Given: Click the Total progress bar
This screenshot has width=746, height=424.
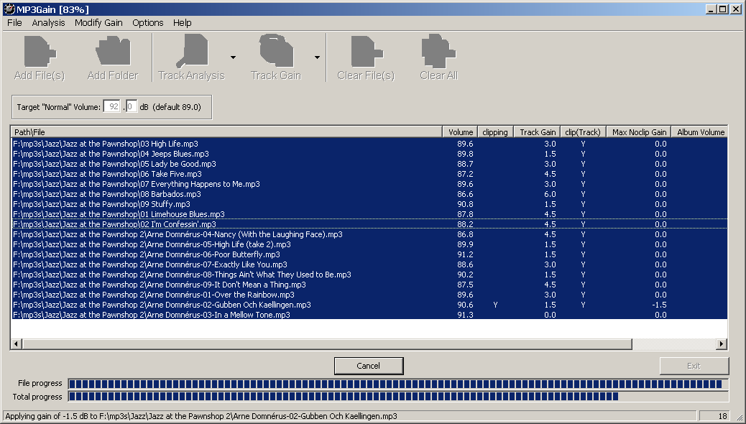Looking at the screenshot, I should click(398, 397).
